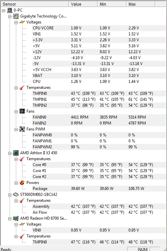The height and width of the screenshot is (251, 167).
Task: Click the Fans category fan icon
Action: coord(22,111)
